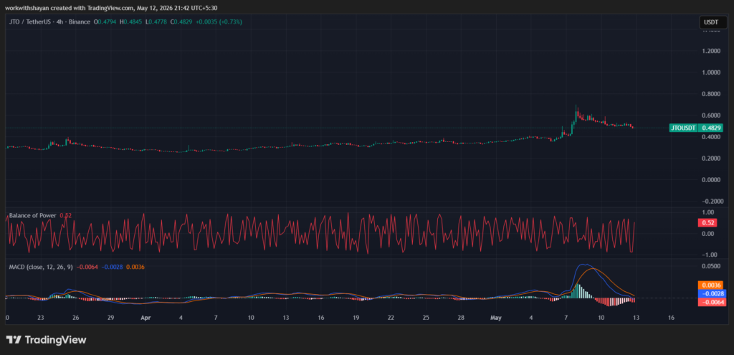734x355 pixels.
Task: Click the 0.8000 price axis label
Action: click(x=710, y=94)
